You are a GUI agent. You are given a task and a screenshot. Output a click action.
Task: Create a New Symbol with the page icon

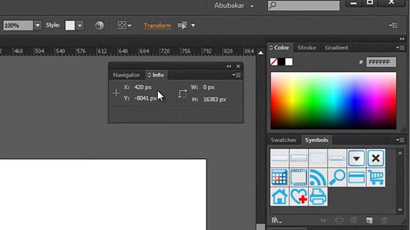369,220
